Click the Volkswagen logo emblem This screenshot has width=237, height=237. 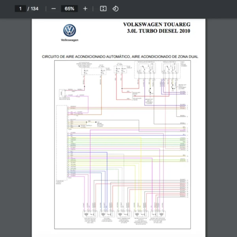coord(70,30)
